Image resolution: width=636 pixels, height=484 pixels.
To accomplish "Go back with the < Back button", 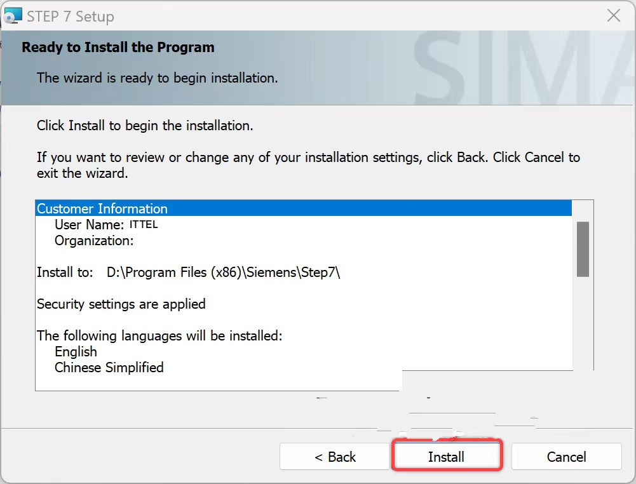I will (335, 457).
